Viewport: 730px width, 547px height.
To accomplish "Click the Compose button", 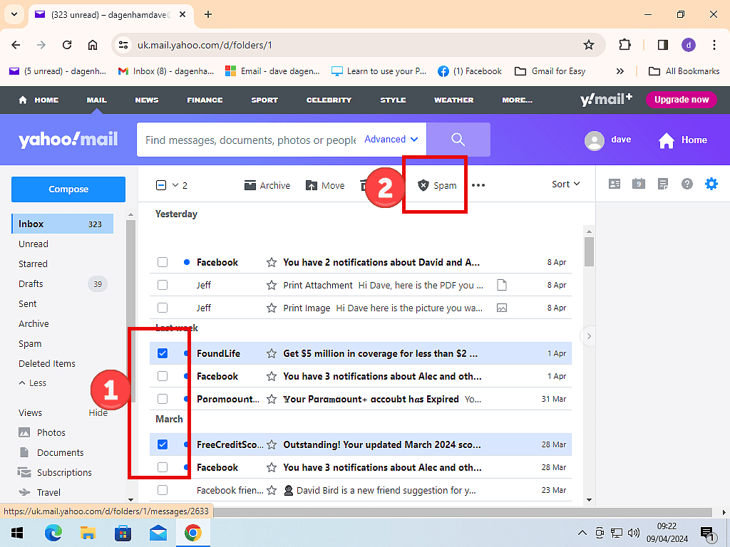I will 68,189.
